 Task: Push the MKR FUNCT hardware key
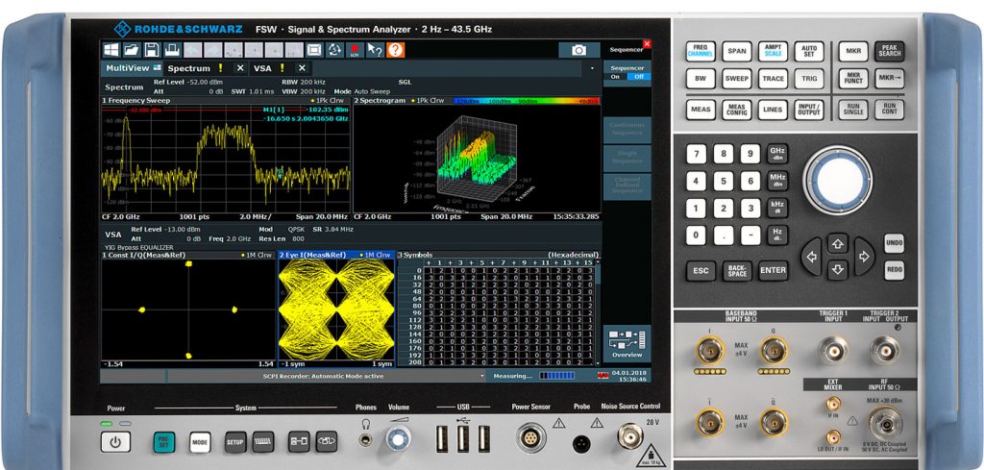tap(853, 79)
